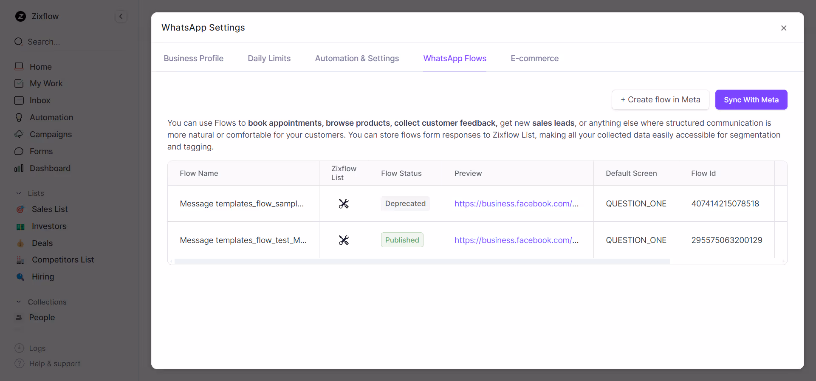Image resolution: width=816 pixels, height=381 pixels.
Task: Go to the E-commerce tab
Action: tap(534, 58)
